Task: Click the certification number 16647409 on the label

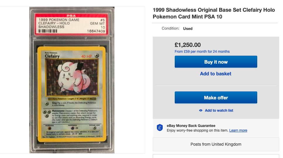Action: point(96,31)
